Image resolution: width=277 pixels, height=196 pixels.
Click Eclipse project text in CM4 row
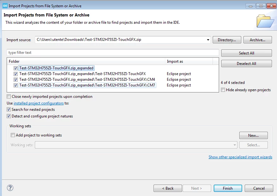(x=179, y=79)
